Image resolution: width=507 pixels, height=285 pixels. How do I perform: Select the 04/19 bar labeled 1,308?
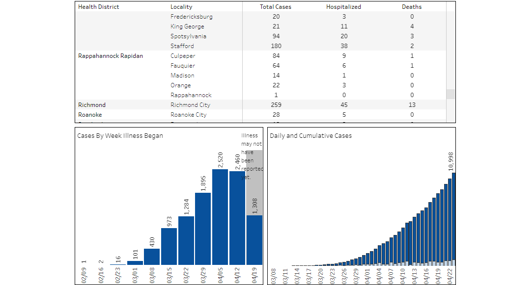(x=254, y=240)
